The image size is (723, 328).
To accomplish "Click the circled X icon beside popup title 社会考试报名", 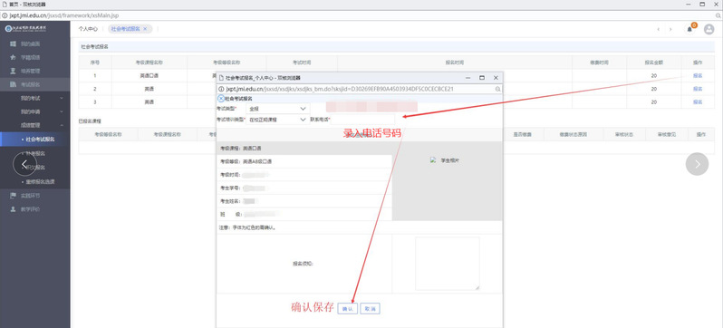I will point(221,99).
